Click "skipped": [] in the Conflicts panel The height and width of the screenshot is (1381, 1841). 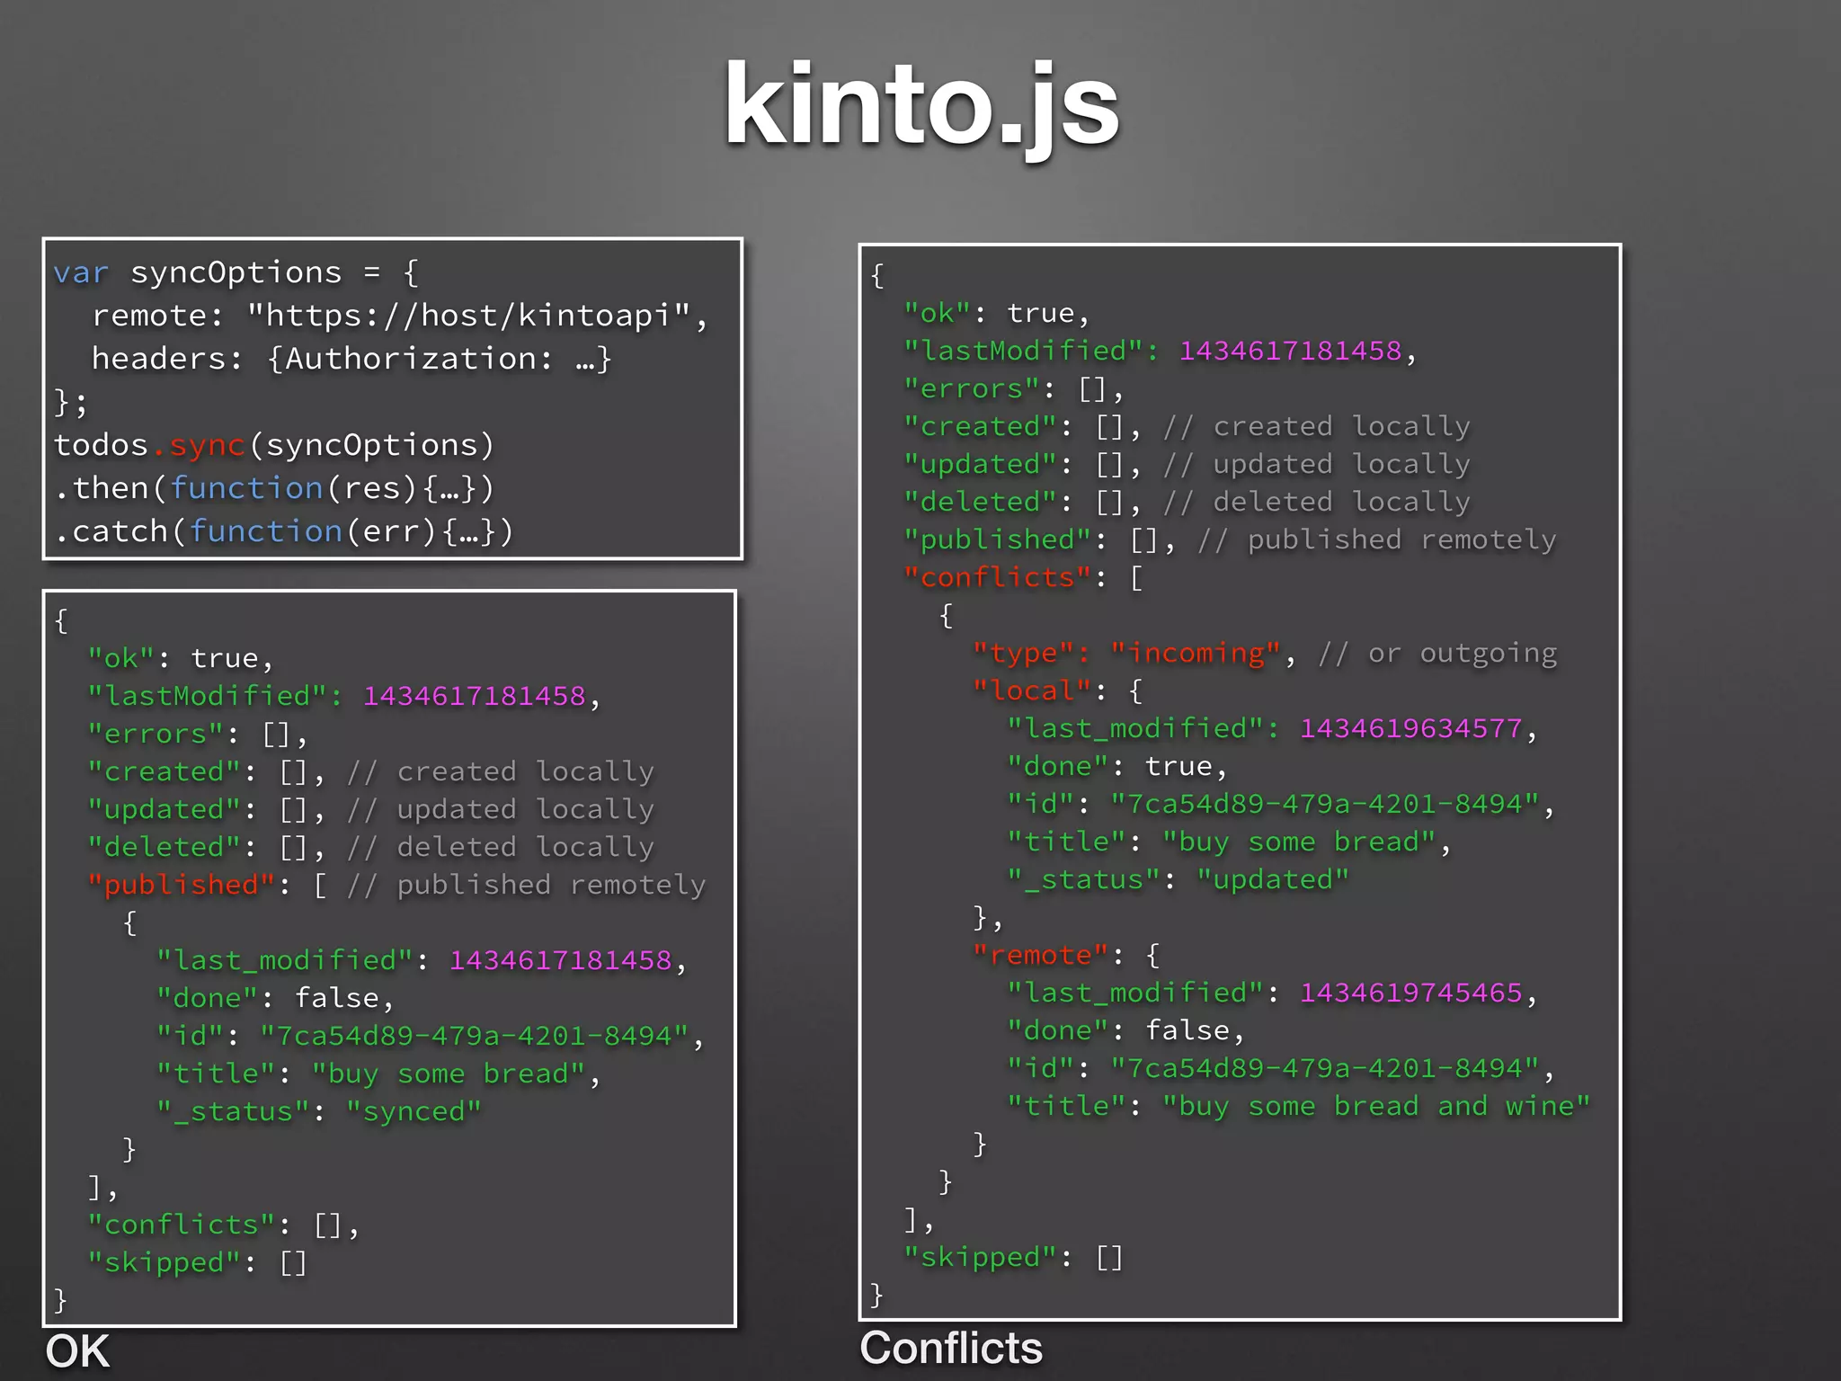(x=1014, y=1257)
